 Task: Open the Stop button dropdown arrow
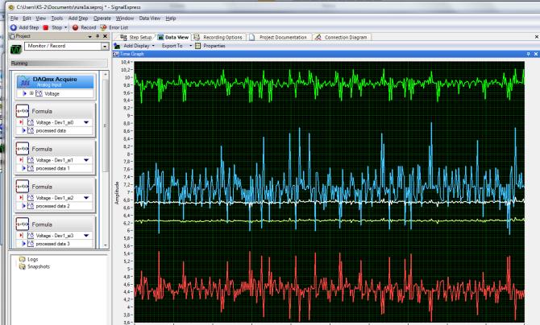[x=66, y=27]
